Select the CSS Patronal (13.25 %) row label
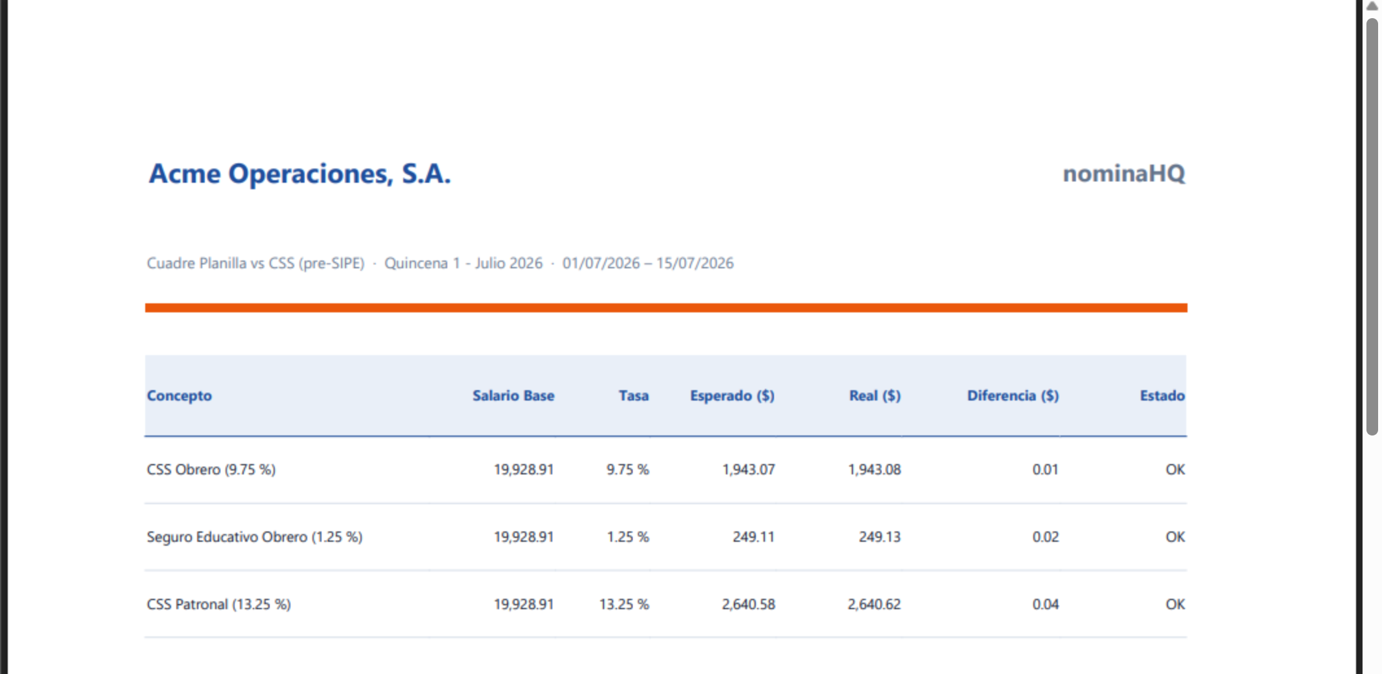 pyautogui.click(x=218, y=605)
